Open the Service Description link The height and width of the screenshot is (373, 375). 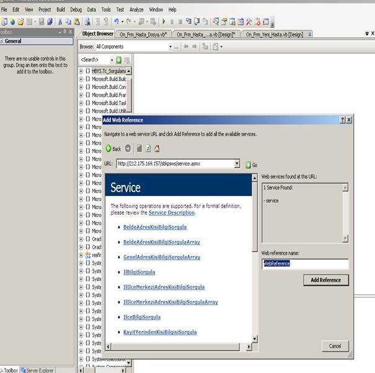point(172,213)
